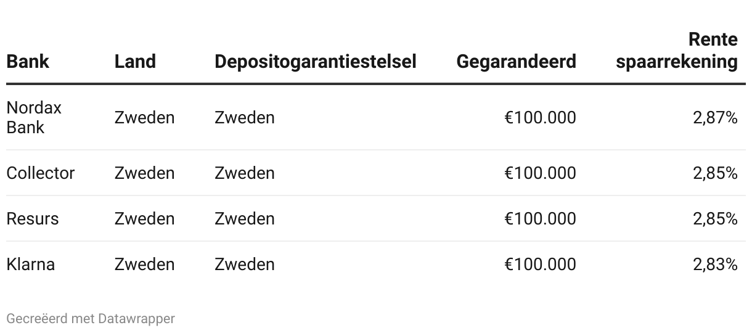Image resolution: width=752 pixels, height=333 pixels.
Task: Click Collector's 2,85% interest rate
Action: coord(715,173)
